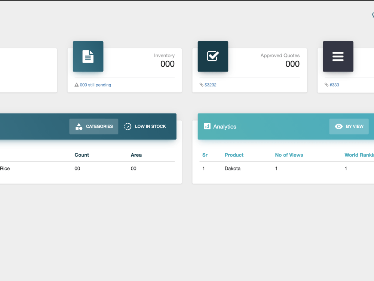Screen dimensions: 374x281
Task: Open the $3232 link
Action: [210, 85]
